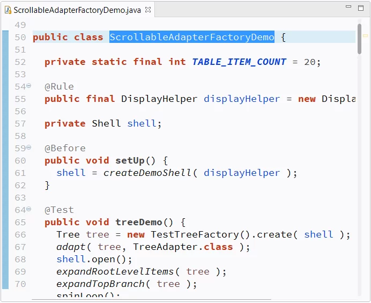Click the value 20 on line 52
Screen dimensions: 371x303
point(310,62)
